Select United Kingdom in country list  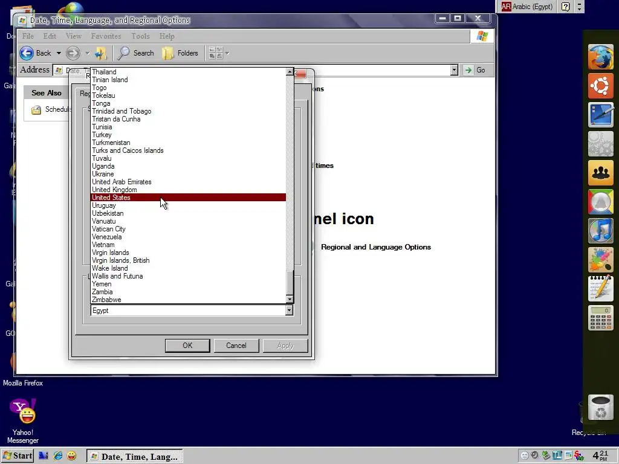[x=188, y=190]
